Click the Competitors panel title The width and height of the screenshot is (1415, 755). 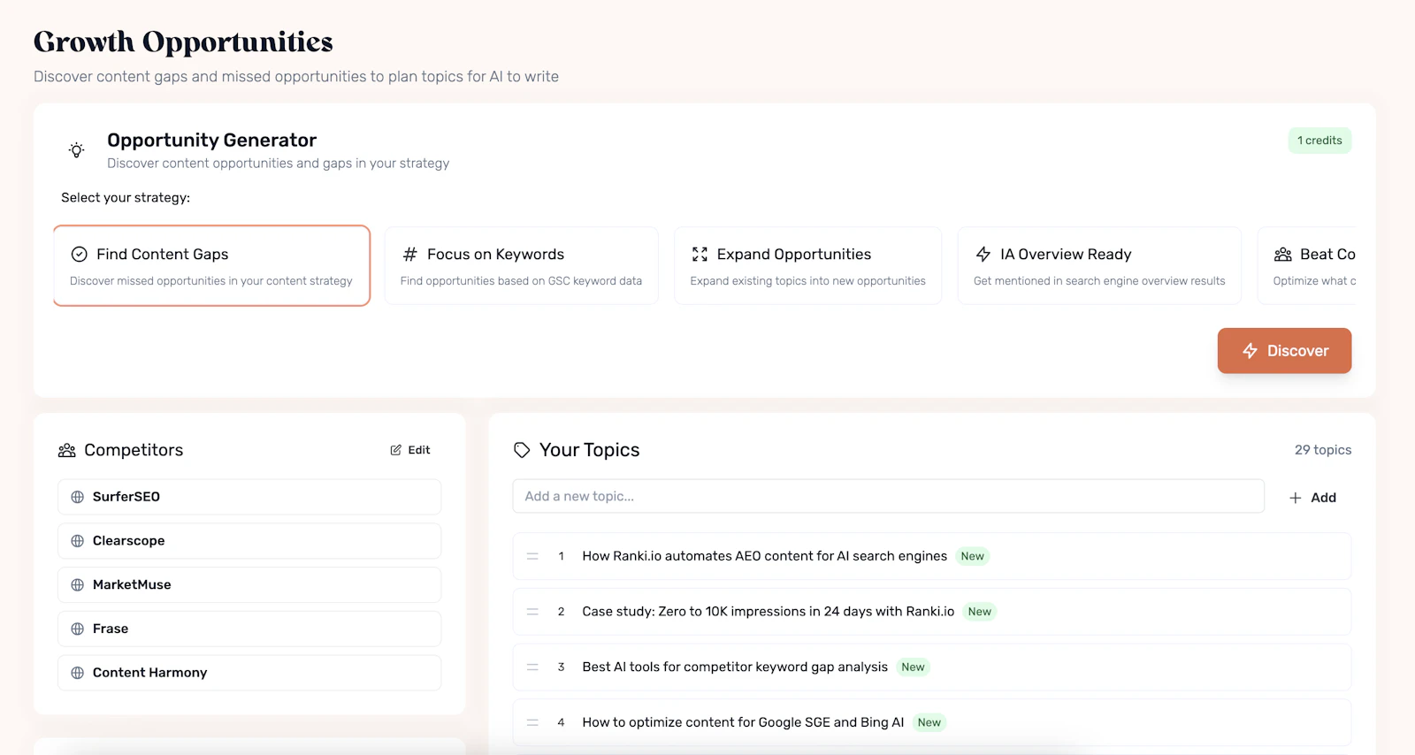pos(134,450)
